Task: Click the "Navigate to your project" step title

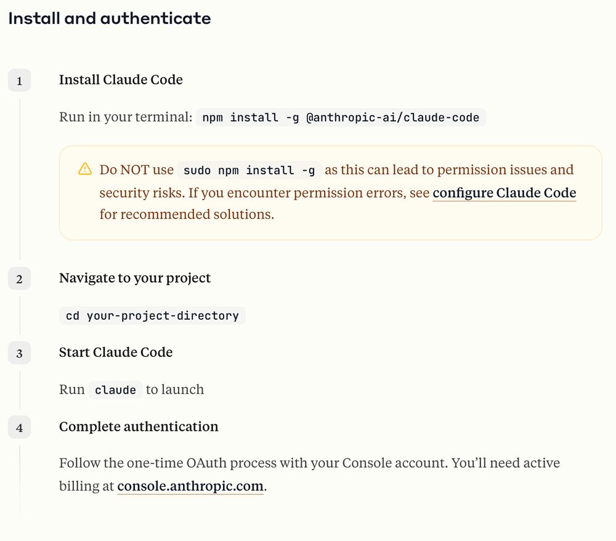Action: click(x=135, y=278)
